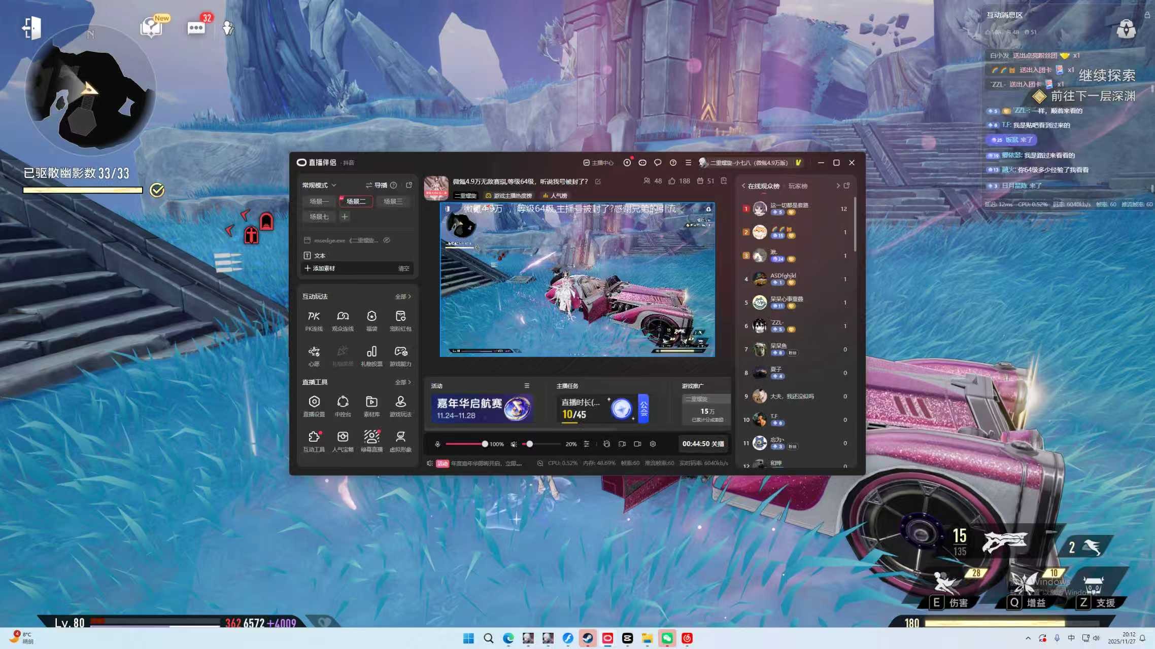Viewport: 1155px width, 649px height.
Task: Mute the microphone input
Action: 437,444
